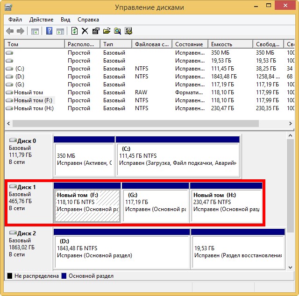Screen dimensions: 299x296
Task: Select drive icon in the (G:) volume row
Action: [x=9, y=85]
